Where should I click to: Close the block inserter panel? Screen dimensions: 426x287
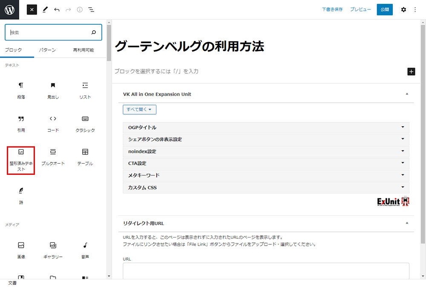point(32,9)
